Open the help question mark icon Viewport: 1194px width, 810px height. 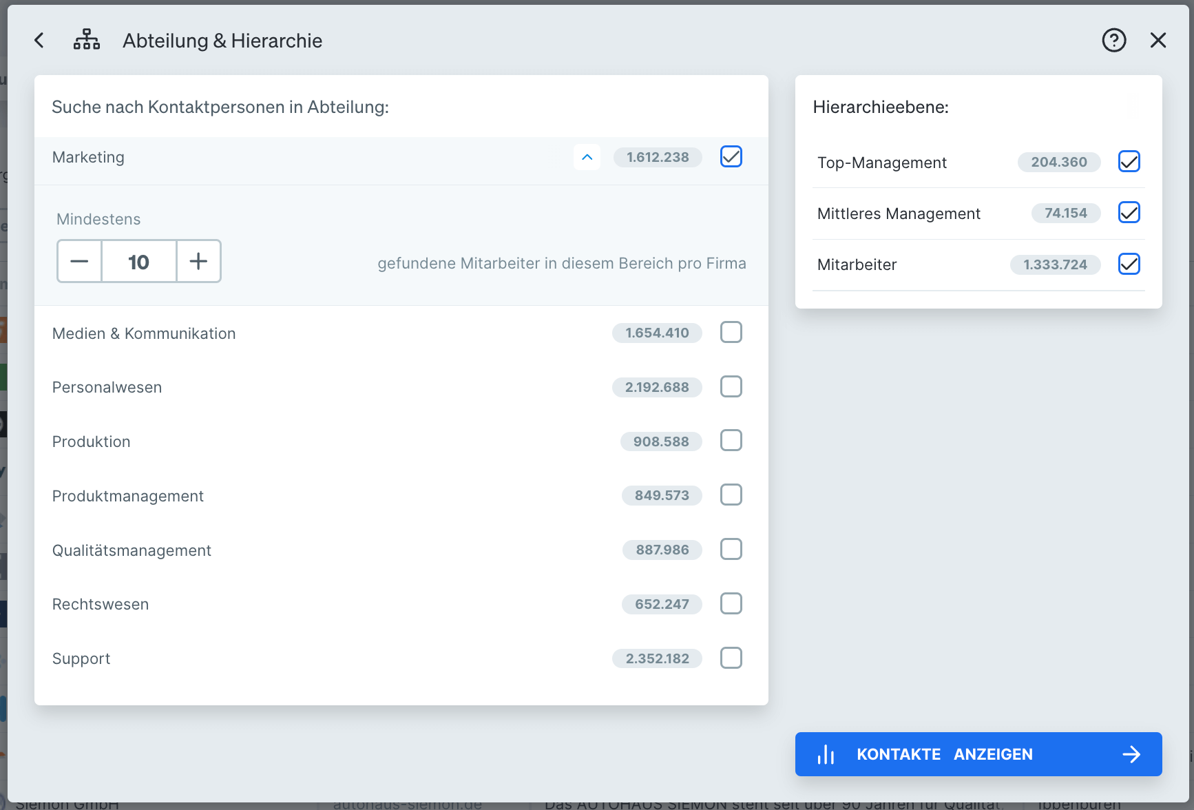click(x=1114, y=41)
